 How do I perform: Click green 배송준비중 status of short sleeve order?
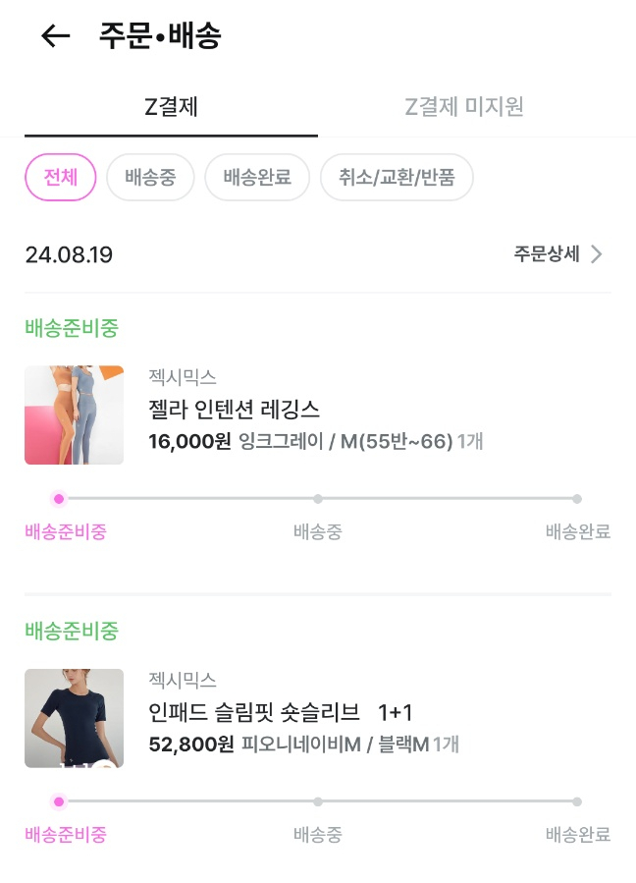coord(72,630)
